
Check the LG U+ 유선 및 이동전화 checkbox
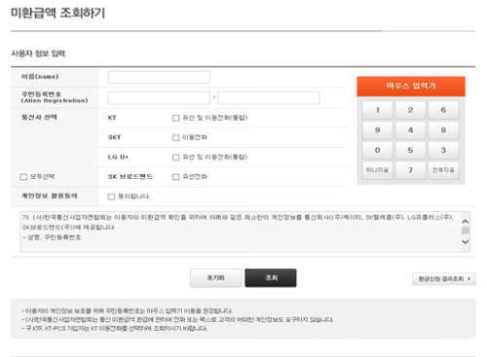(x=175, y=158)
